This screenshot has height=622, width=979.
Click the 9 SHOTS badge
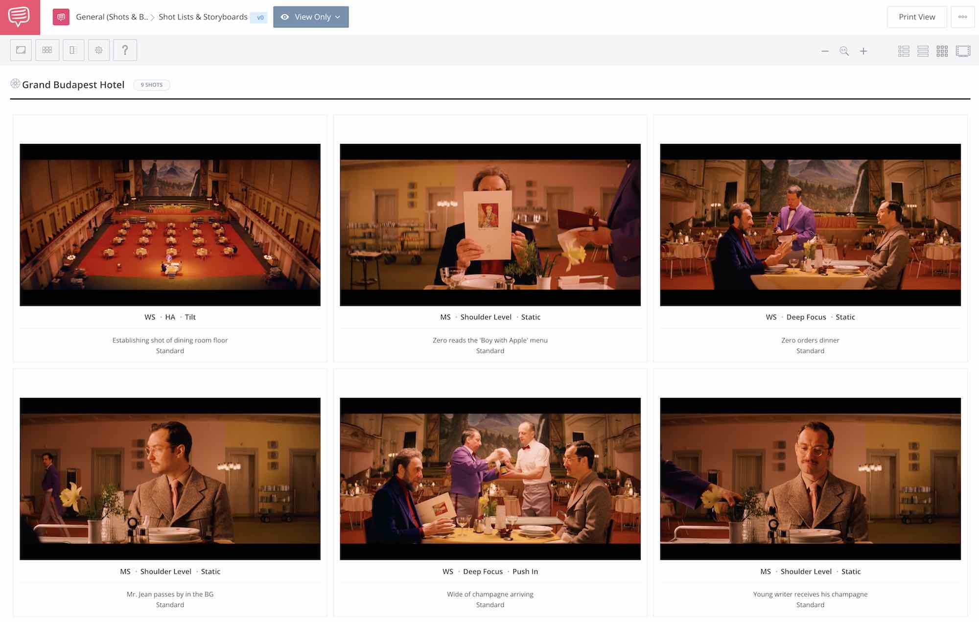pyautogui.click(x=152, y=85)
